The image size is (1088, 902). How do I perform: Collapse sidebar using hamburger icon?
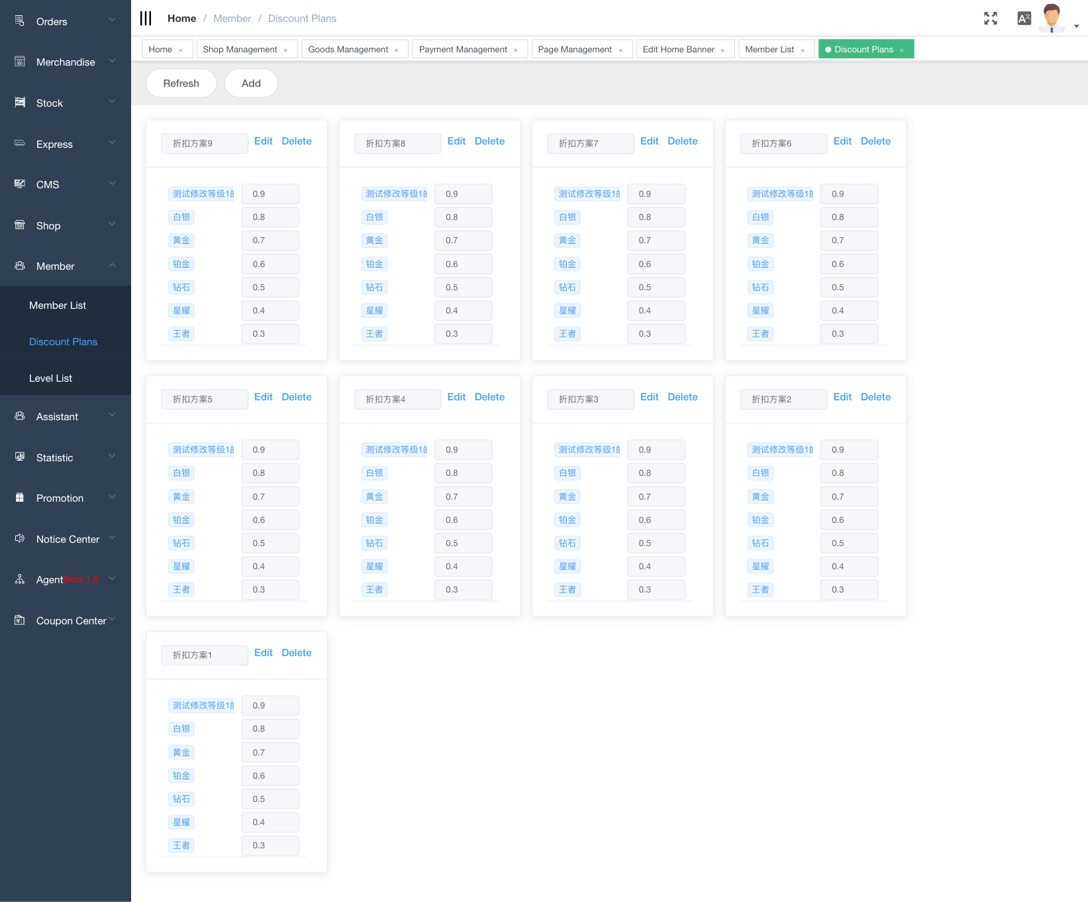[146, 19]
